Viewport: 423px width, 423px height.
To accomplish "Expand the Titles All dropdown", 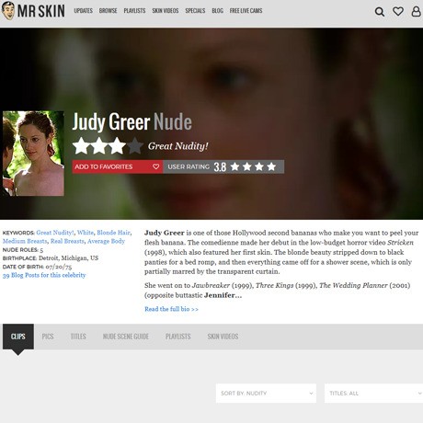I will click(x=373, y=394).
